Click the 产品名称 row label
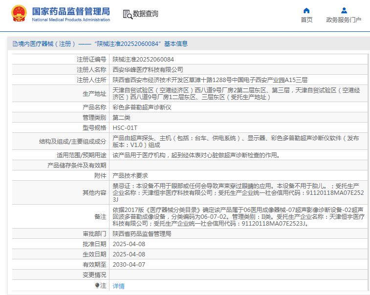The width and height of the screenshot is (370, 295). [x=94, y=107]
